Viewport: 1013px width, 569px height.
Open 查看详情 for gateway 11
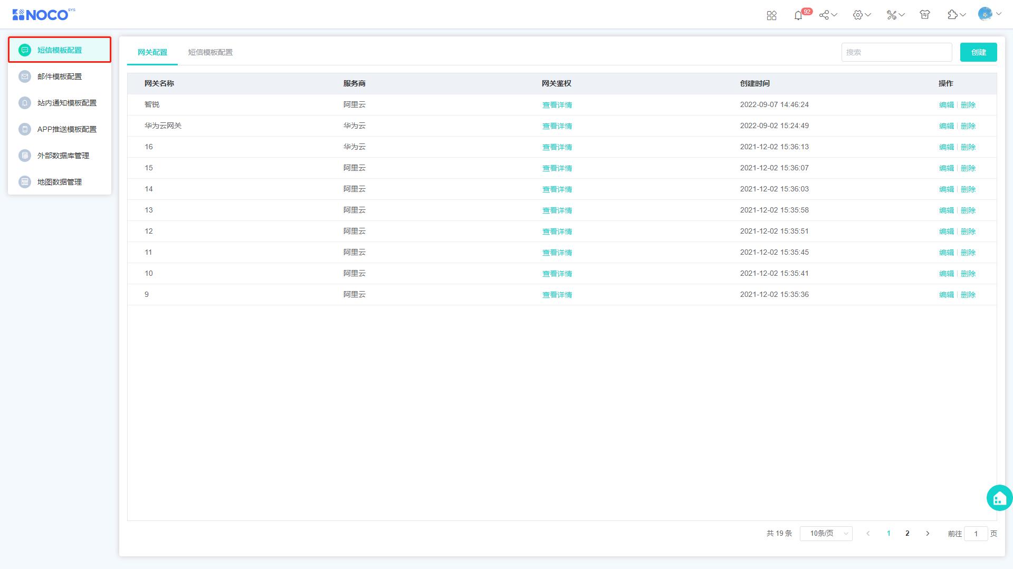(557, 253)
